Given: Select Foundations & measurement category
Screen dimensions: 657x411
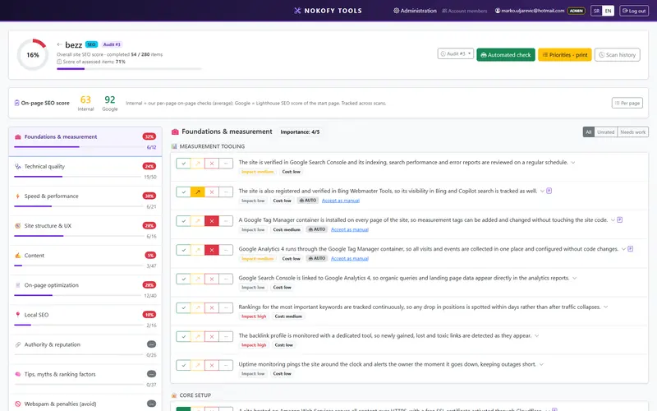Looking at the screenshot, I should (x=85, y=141).
